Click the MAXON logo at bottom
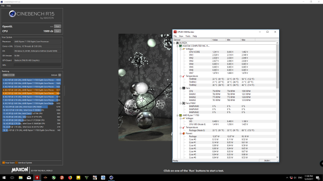This screenshot has width=323, height=181. (20, 170)
